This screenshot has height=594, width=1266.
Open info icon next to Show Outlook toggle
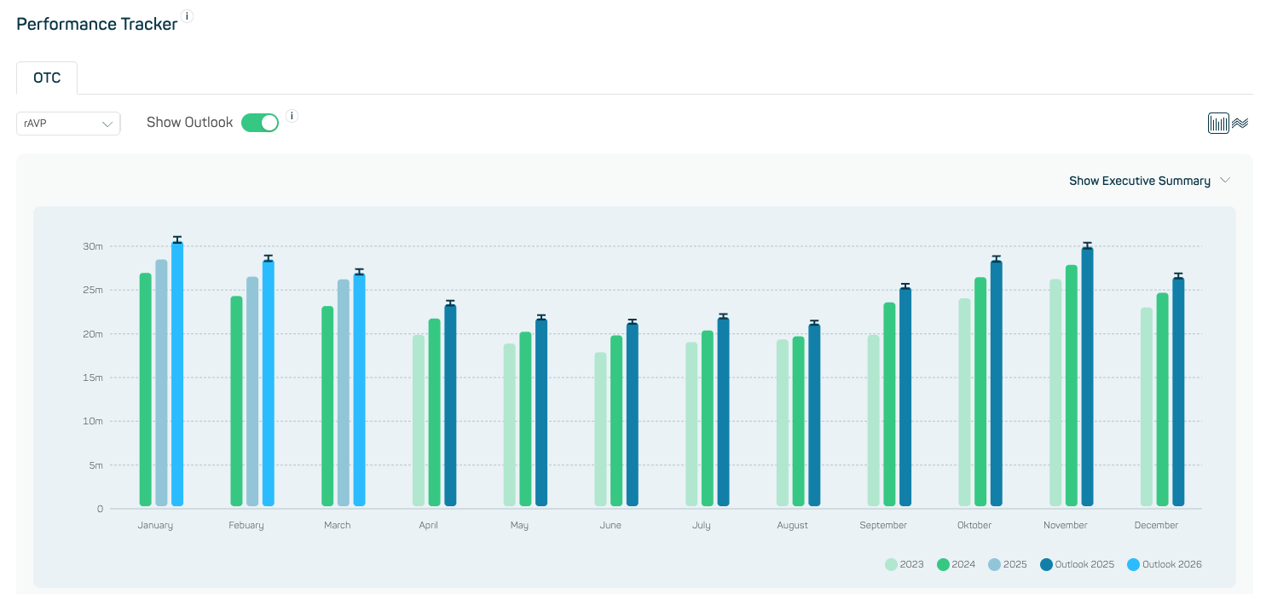pos(292,116)
